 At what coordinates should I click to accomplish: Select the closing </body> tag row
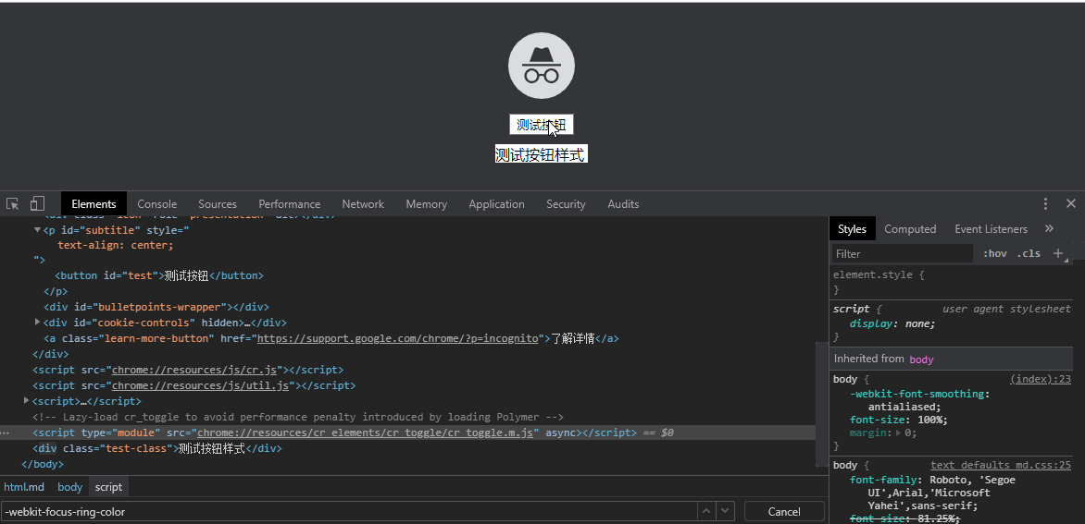(x=43, y=464)
